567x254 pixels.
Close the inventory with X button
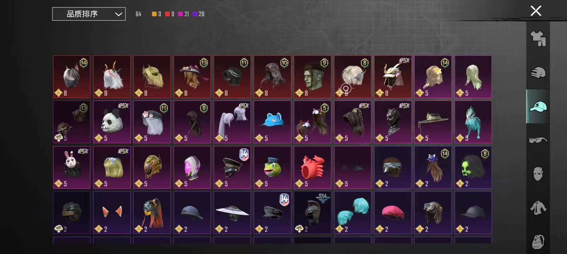536,11
